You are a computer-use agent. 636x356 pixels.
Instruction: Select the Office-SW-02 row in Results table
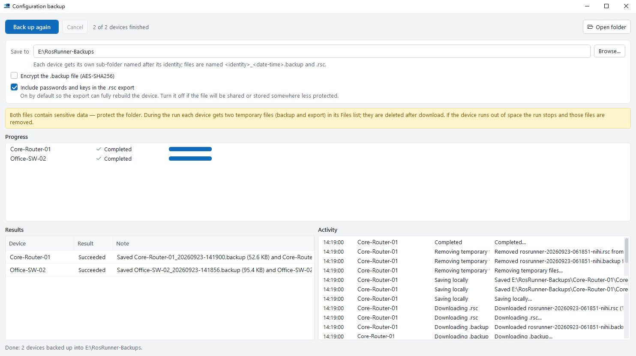pyautogui.click(x=159, y=270)
